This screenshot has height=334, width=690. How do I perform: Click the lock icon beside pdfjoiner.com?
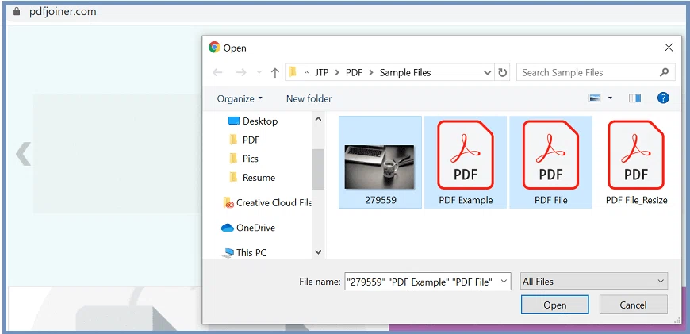(x=17, y=12)
